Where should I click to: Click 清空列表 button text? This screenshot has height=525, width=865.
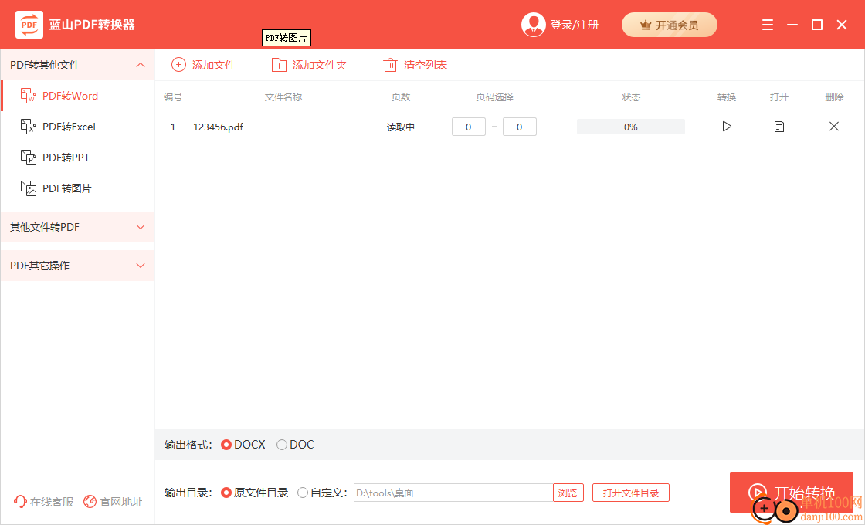click(426, 65)
